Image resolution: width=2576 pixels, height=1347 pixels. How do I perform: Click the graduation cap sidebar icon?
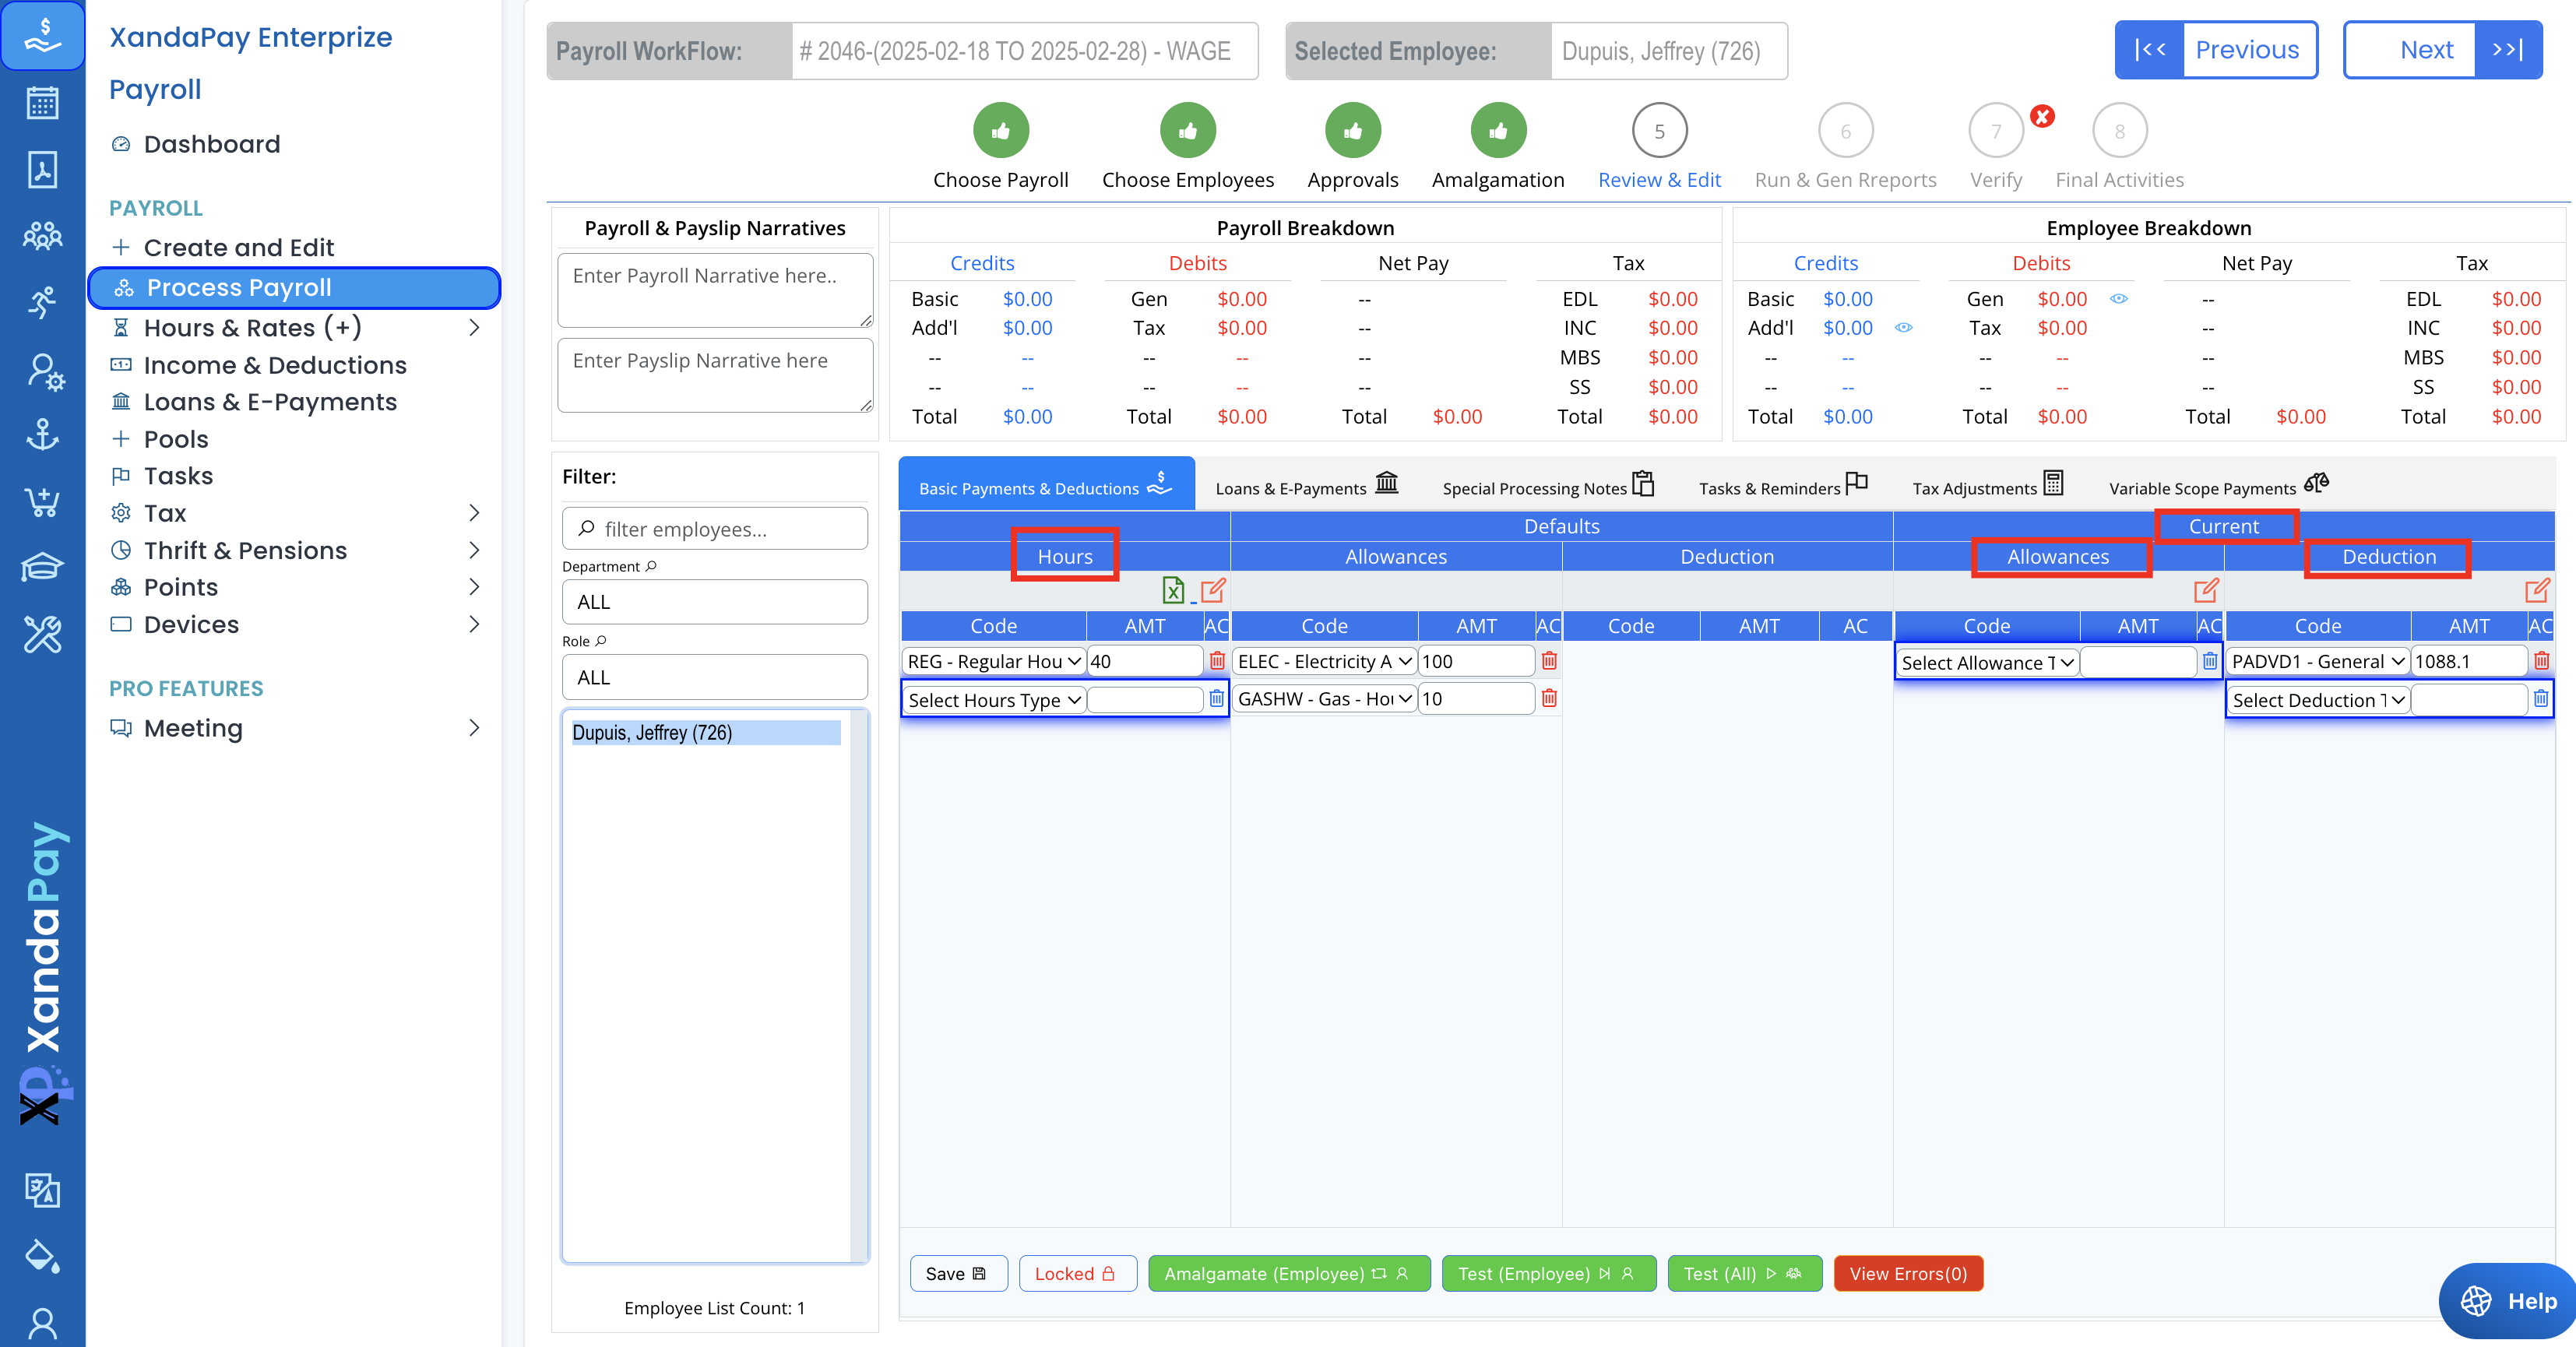[x=42, y=567]
